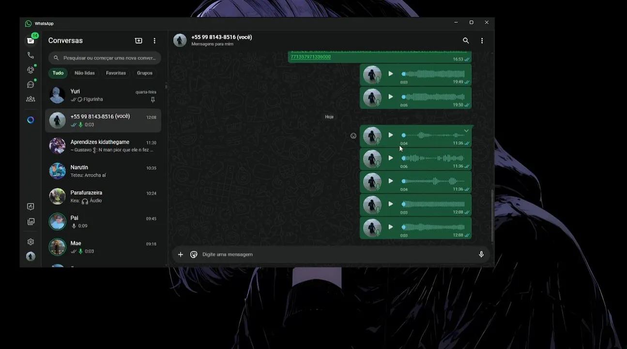
Task: Open the chat header three-dot menu
Action: (482, 41)
